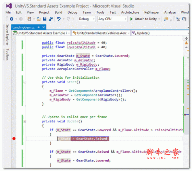Click the m_Animator field name
192x171 pixels.
pyautogui.click(x=84, y=60)
